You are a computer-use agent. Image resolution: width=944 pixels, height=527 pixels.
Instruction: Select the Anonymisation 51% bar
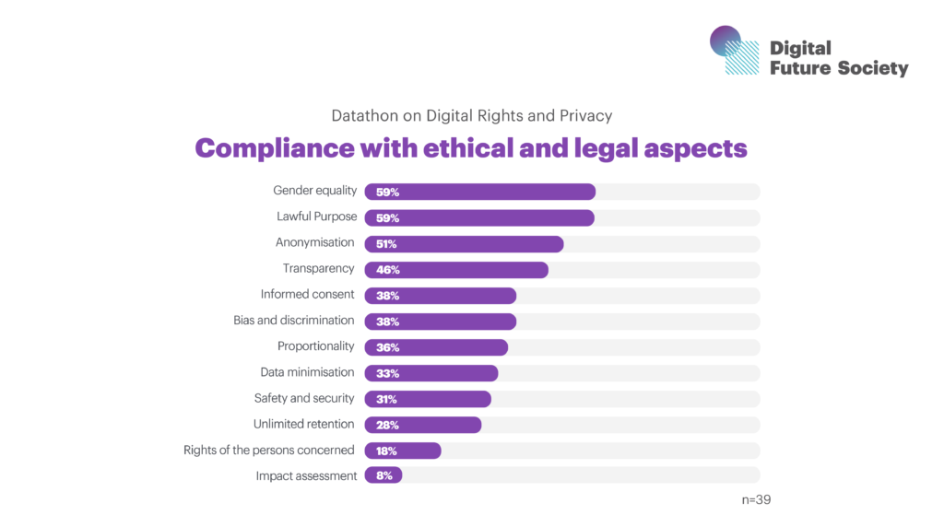464,244
